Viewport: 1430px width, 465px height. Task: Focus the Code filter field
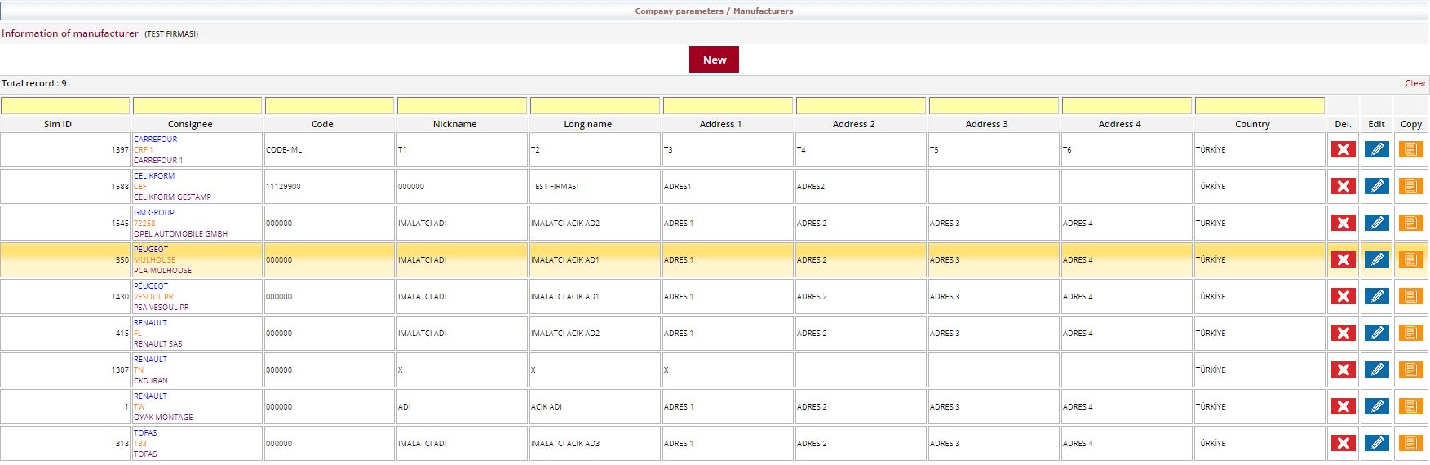click(330, 106)
